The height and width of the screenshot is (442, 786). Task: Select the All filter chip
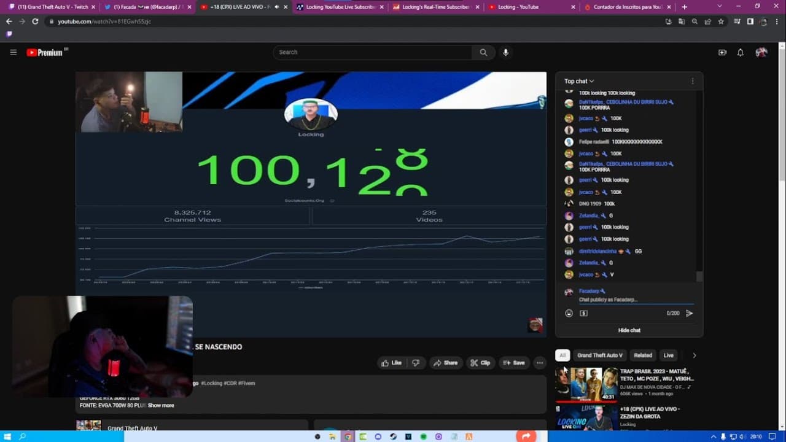tap(562, 355)
